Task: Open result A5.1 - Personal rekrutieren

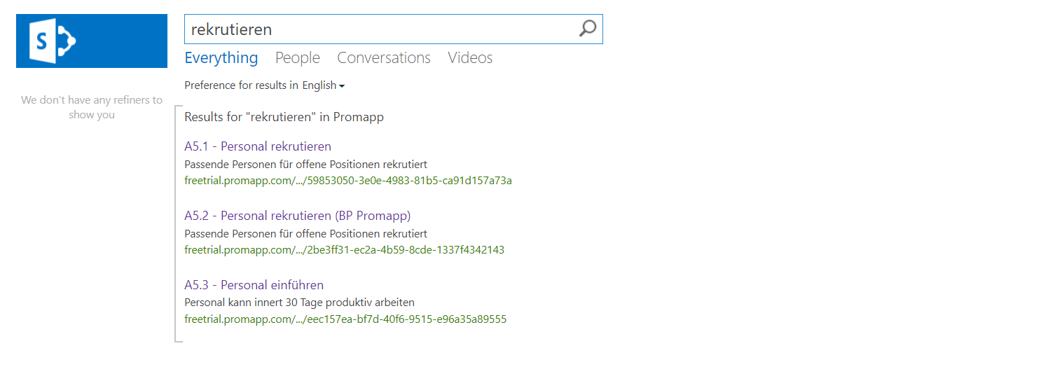Action: click(x=258, y=146)
